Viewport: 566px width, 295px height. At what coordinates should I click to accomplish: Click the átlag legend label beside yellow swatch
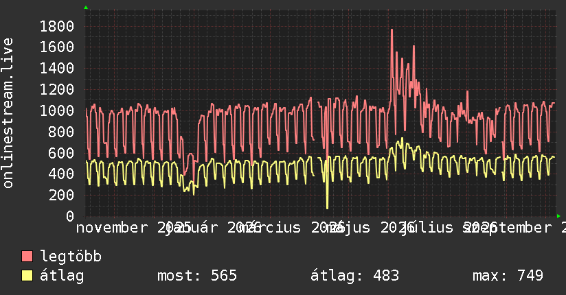pyautogui.click(x=62, y=276)
